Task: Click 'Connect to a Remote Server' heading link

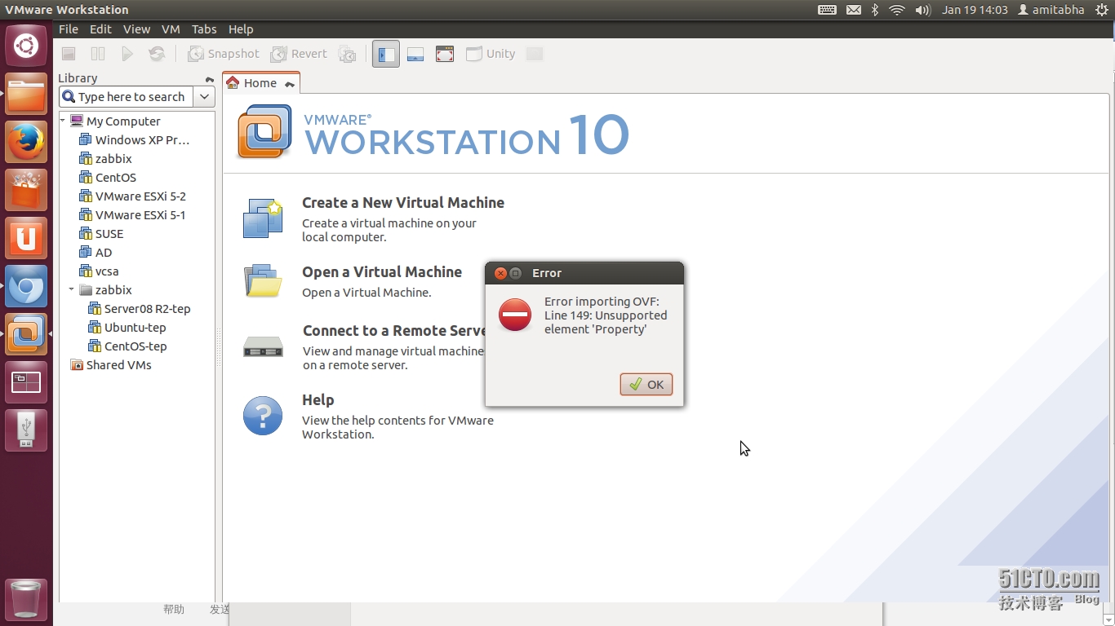Action: click(394, 330)
